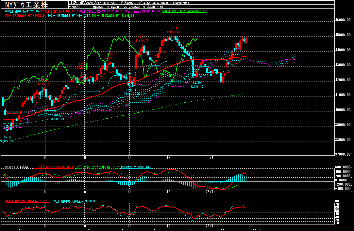Select the 12-26日 MACD=432.0095 legend
The height and width of the screenshot is (231, 354).
tap(53, 167)
